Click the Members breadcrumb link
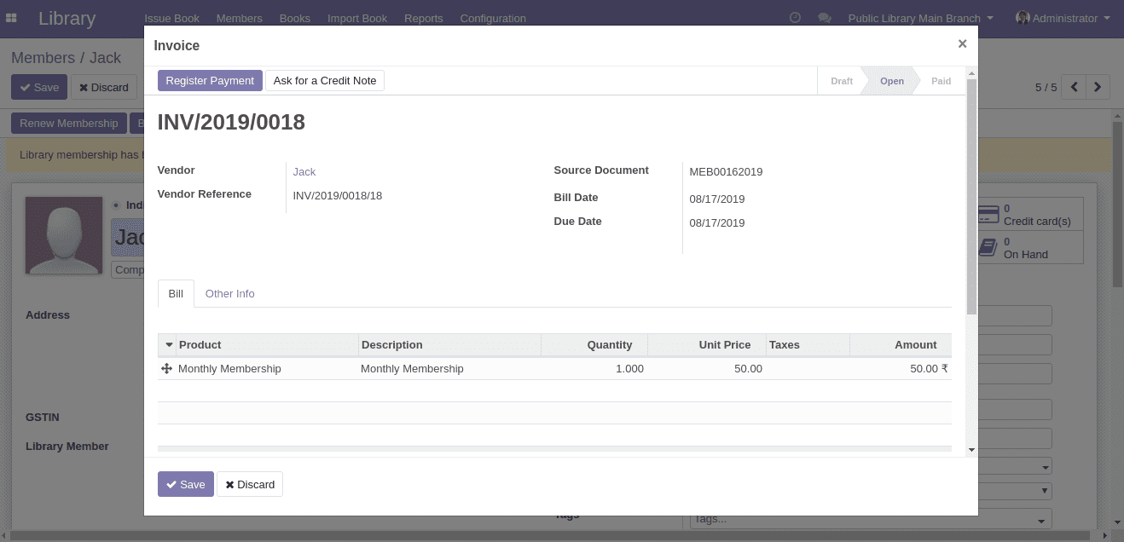The width and height of the screenshot is (1124, 542). point(43,58)
